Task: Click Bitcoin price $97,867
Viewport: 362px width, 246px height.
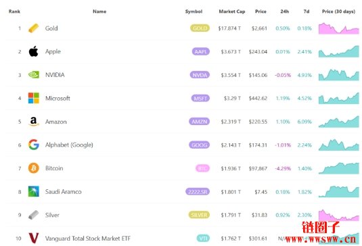Action: click(x=258, y=168)
